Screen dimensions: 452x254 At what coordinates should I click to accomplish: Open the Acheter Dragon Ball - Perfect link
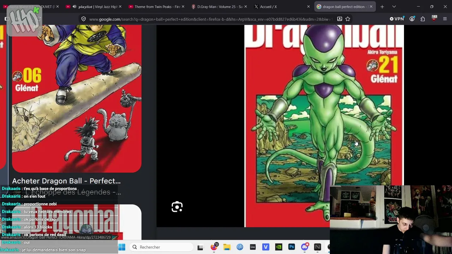pos(66,181)
